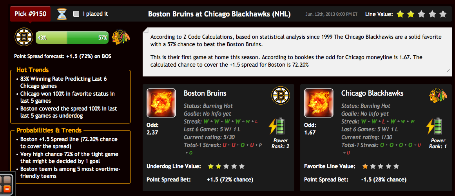Click the Underdog Line Value stars
455x196 pixels.
point(227,166)
